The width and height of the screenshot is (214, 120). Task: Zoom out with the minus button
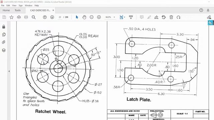[92, 17]
